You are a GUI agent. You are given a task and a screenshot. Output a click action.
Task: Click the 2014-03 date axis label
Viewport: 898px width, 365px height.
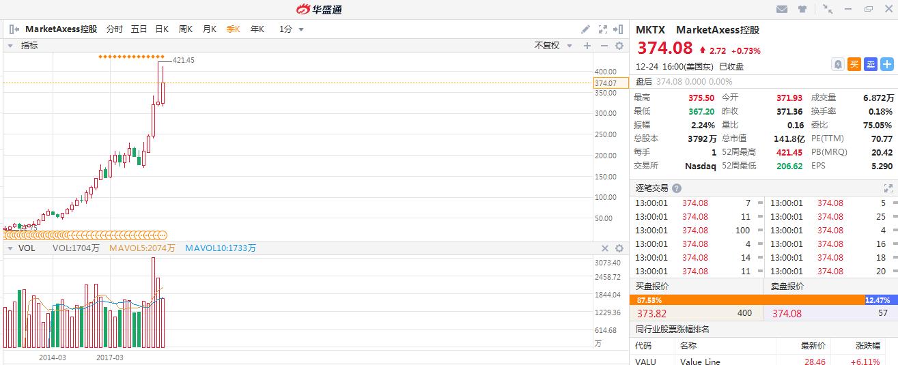pyautogui.click(x=53, y=357)
